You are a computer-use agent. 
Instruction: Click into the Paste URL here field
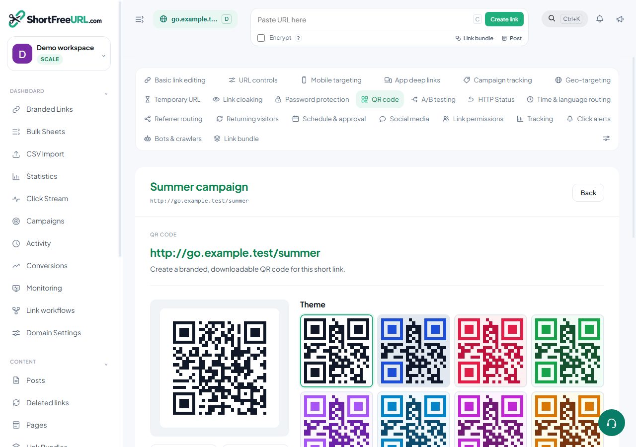(x=363, y=19)
